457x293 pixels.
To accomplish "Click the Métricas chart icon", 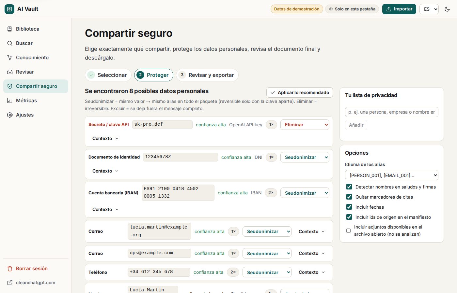I will tap(10, 101).
